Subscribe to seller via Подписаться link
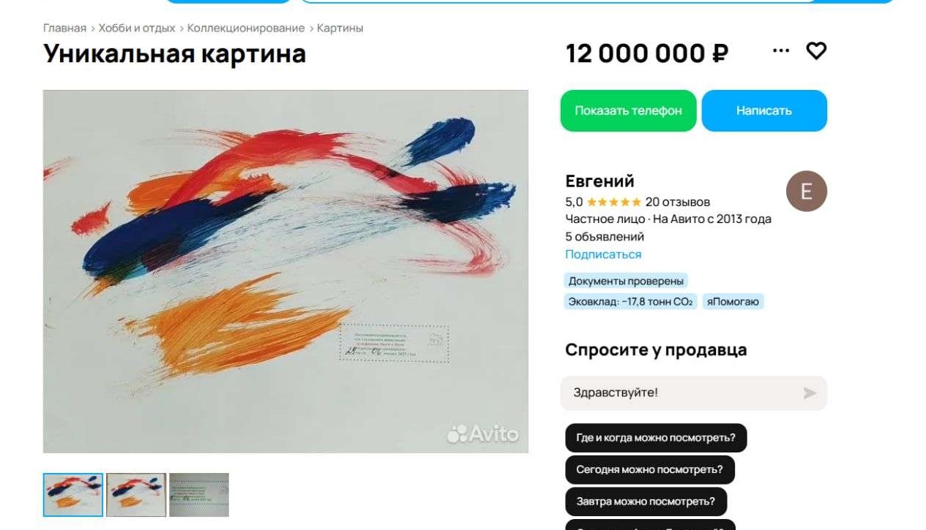This screenshot has width=926, height=530. click(603, 254)
